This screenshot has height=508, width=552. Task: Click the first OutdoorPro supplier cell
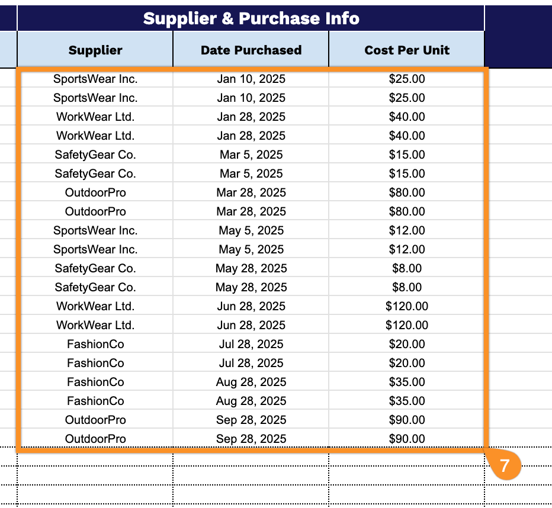pyautogui.click(x=95, y=192)
